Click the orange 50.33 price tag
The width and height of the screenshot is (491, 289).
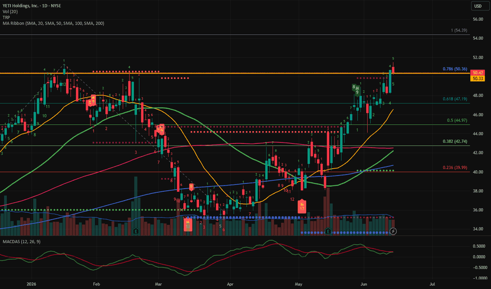[477, 78]
